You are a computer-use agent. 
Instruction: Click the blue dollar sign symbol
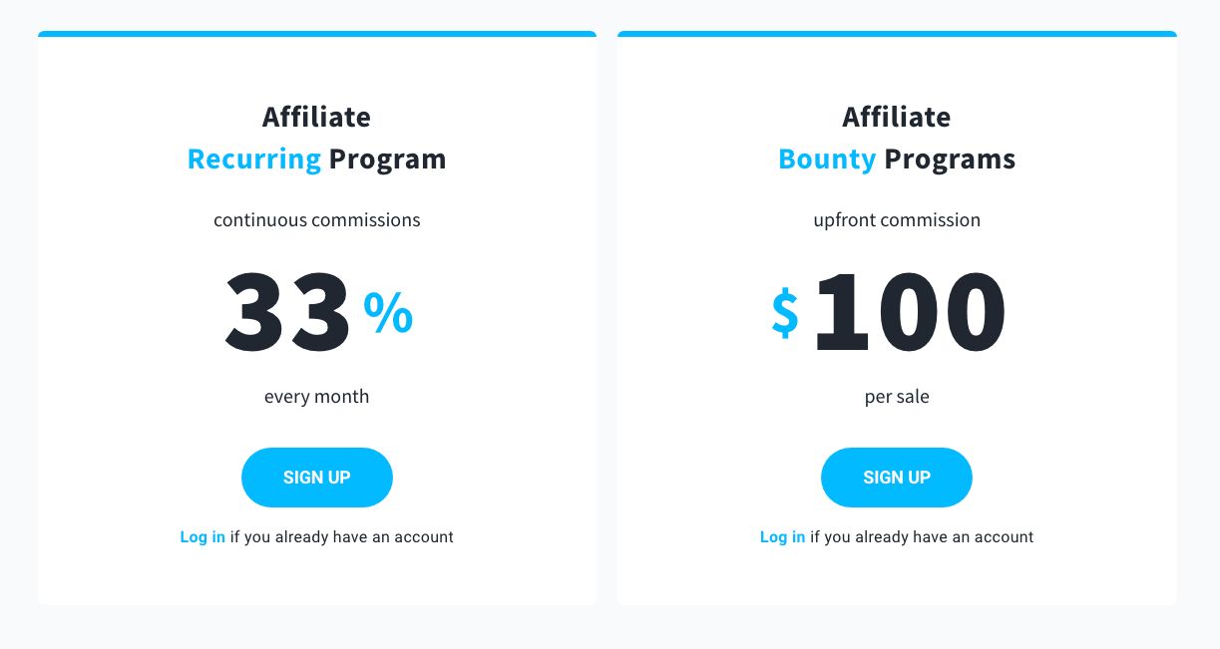(785, 313)
